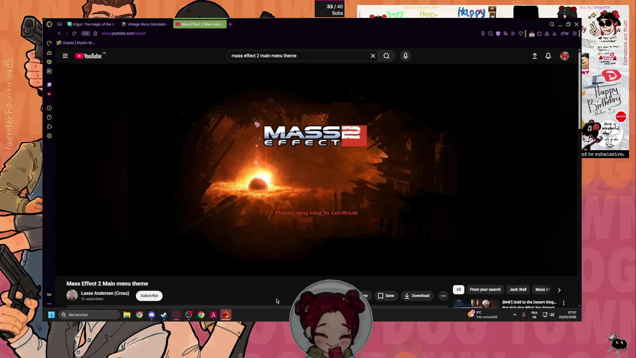Click the pinboard pin icon in toolbar

point(483,33)
